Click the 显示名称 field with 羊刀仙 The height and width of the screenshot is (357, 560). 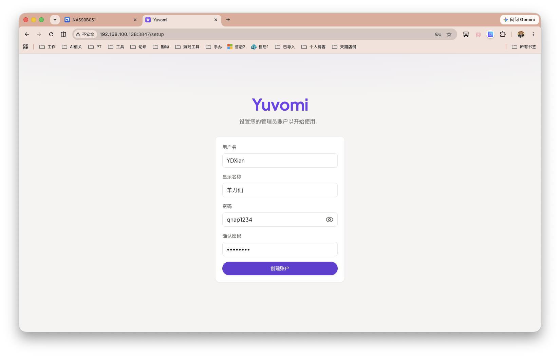click(280, 190)
